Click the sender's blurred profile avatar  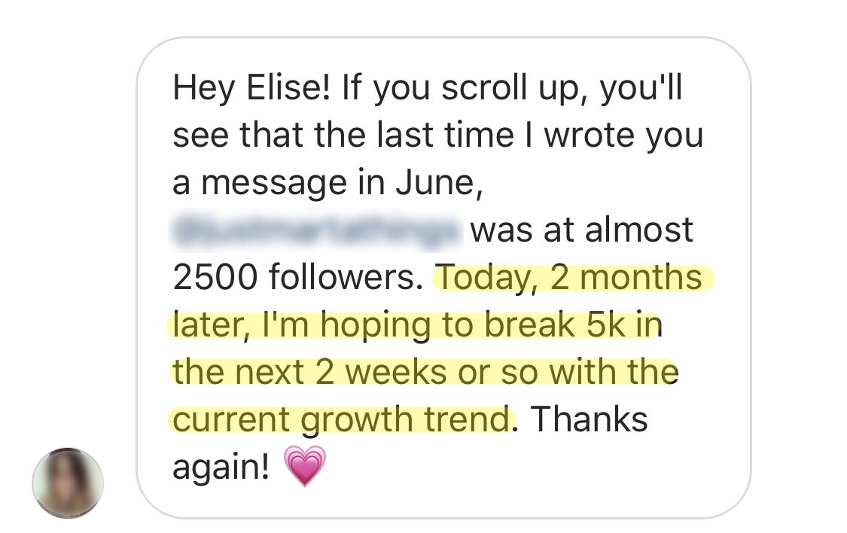click(x=68, y=483)
